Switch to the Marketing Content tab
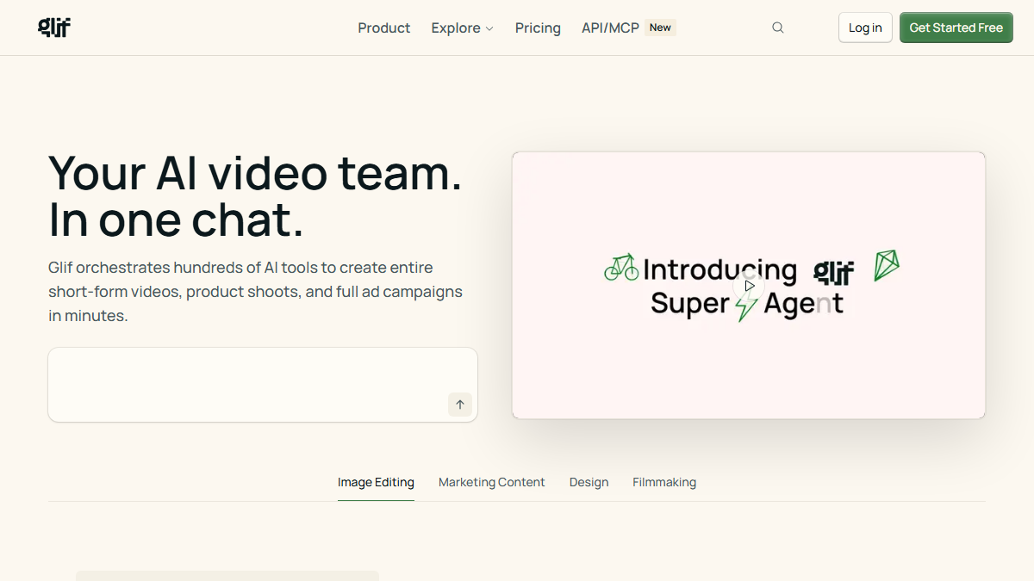This screenshot has width=1034, height=581. (x=492, y=482)
